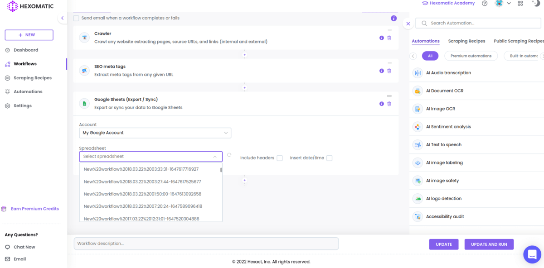Click the Google Sheets export icon
The image size is (544, 268).
(x=84, y=103)
